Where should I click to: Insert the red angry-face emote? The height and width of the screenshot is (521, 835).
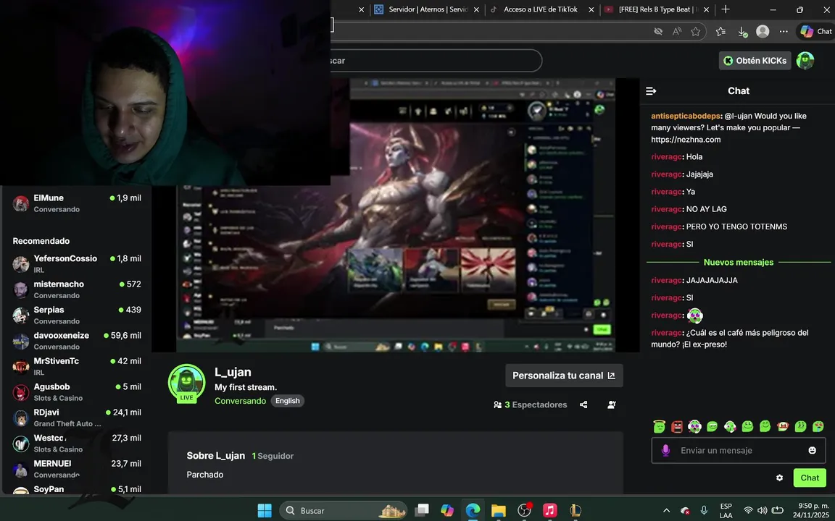[677, 426]
